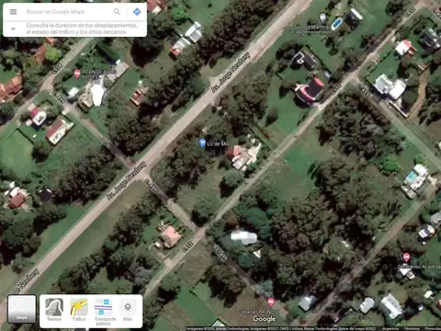Click the Argentina footer link
The height and width of the screenshot is (331, 441).
tap(391, 328)
